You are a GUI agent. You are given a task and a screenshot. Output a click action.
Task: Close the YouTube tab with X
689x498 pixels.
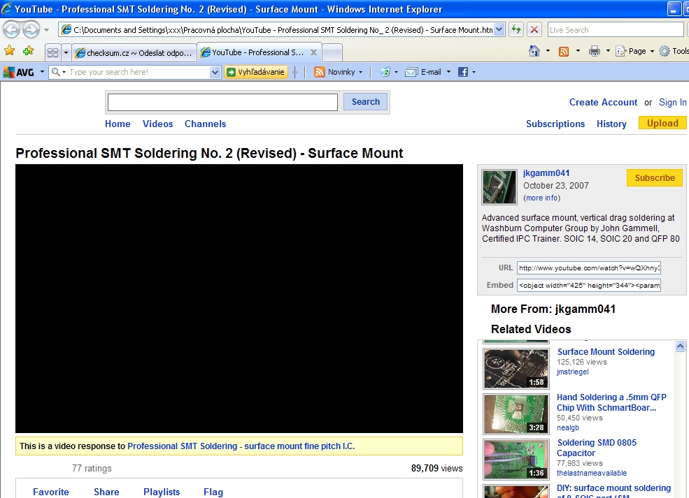314,52
